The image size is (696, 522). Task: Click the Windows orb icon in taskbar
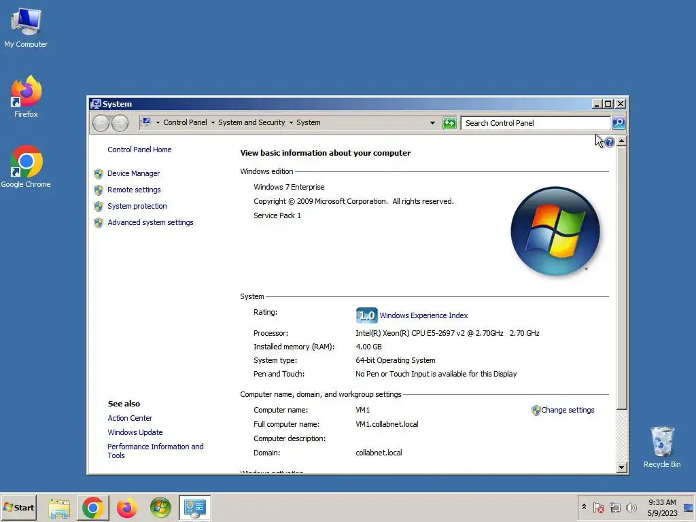point(160,508)
